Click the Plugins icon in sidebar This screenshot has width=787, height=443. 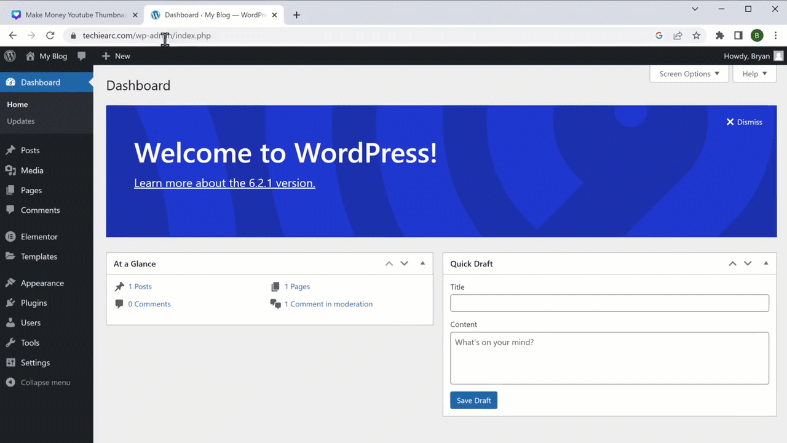[x=10, y=303]
